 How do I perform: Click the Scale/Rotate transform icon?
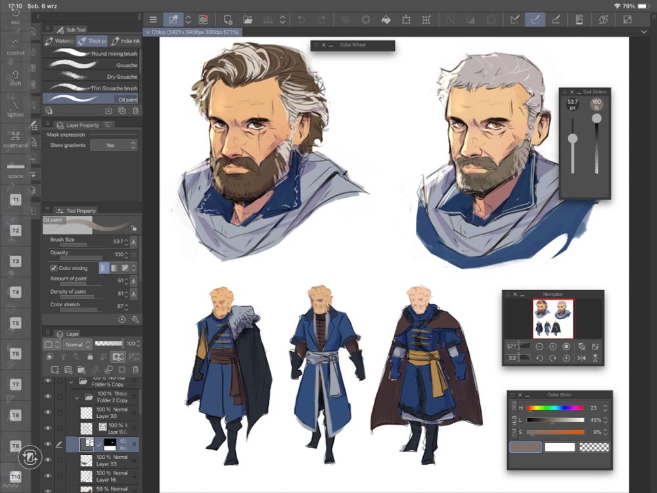pyautogui.click(x=406, y=20)
